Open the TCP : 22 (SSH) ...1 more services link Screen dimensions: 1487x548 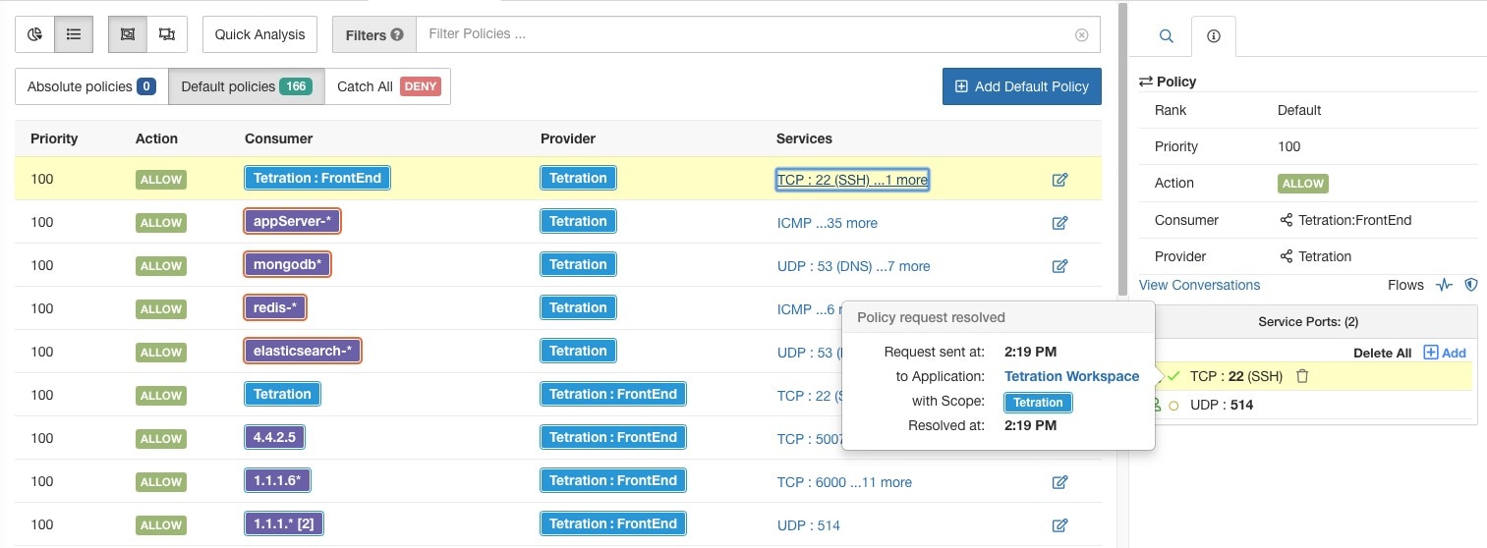pos(852,180)
